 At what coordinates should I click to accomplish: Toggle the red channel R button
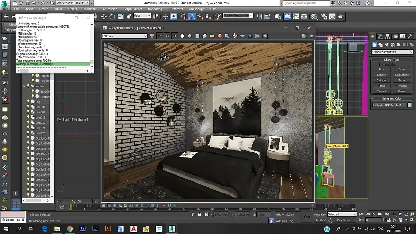pos(160,36)
